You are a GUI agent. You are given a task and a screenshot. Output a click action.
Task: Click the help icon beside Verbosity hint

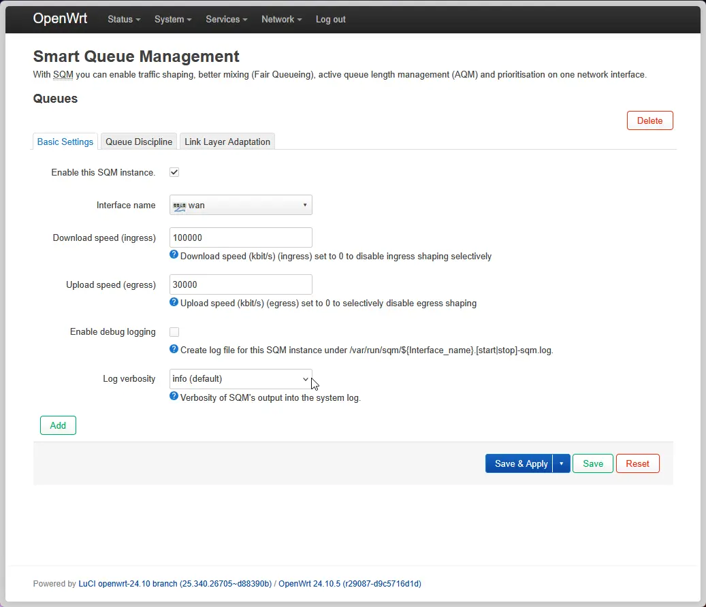coord(174,396)
